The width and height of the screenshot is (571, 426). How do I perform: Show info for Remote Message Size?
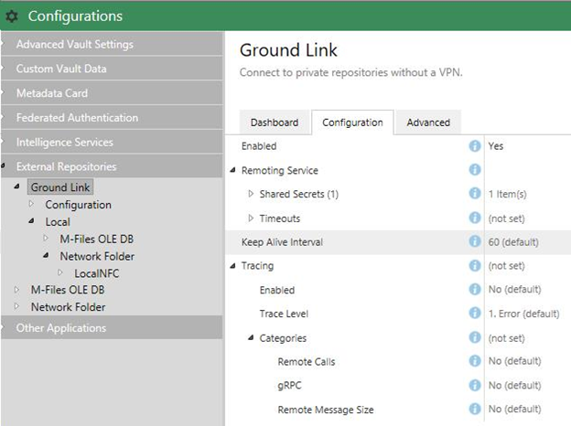[475, 409]
